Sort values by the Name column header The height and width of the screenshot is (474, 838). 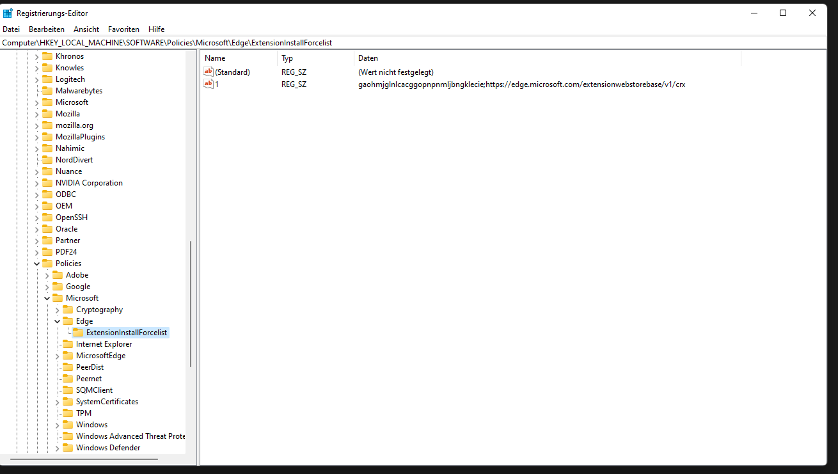pos(239,58)
